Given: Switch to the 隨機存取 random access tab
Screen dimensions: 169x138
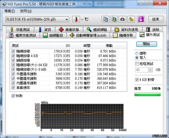Looking at the screenshot, I should pyautogui.click(x=123, y=35).
